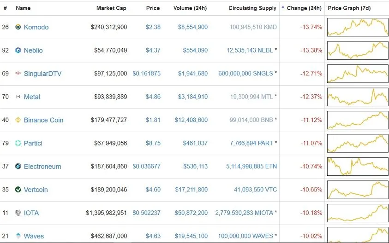Sort by the rank # column header
The image size is (389, 243).
[x=5, y=8]
